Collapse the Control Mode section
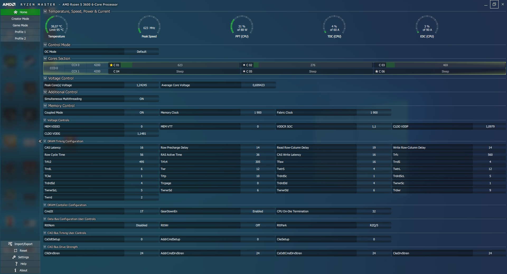Screen dimensions: 507x274 45,45
